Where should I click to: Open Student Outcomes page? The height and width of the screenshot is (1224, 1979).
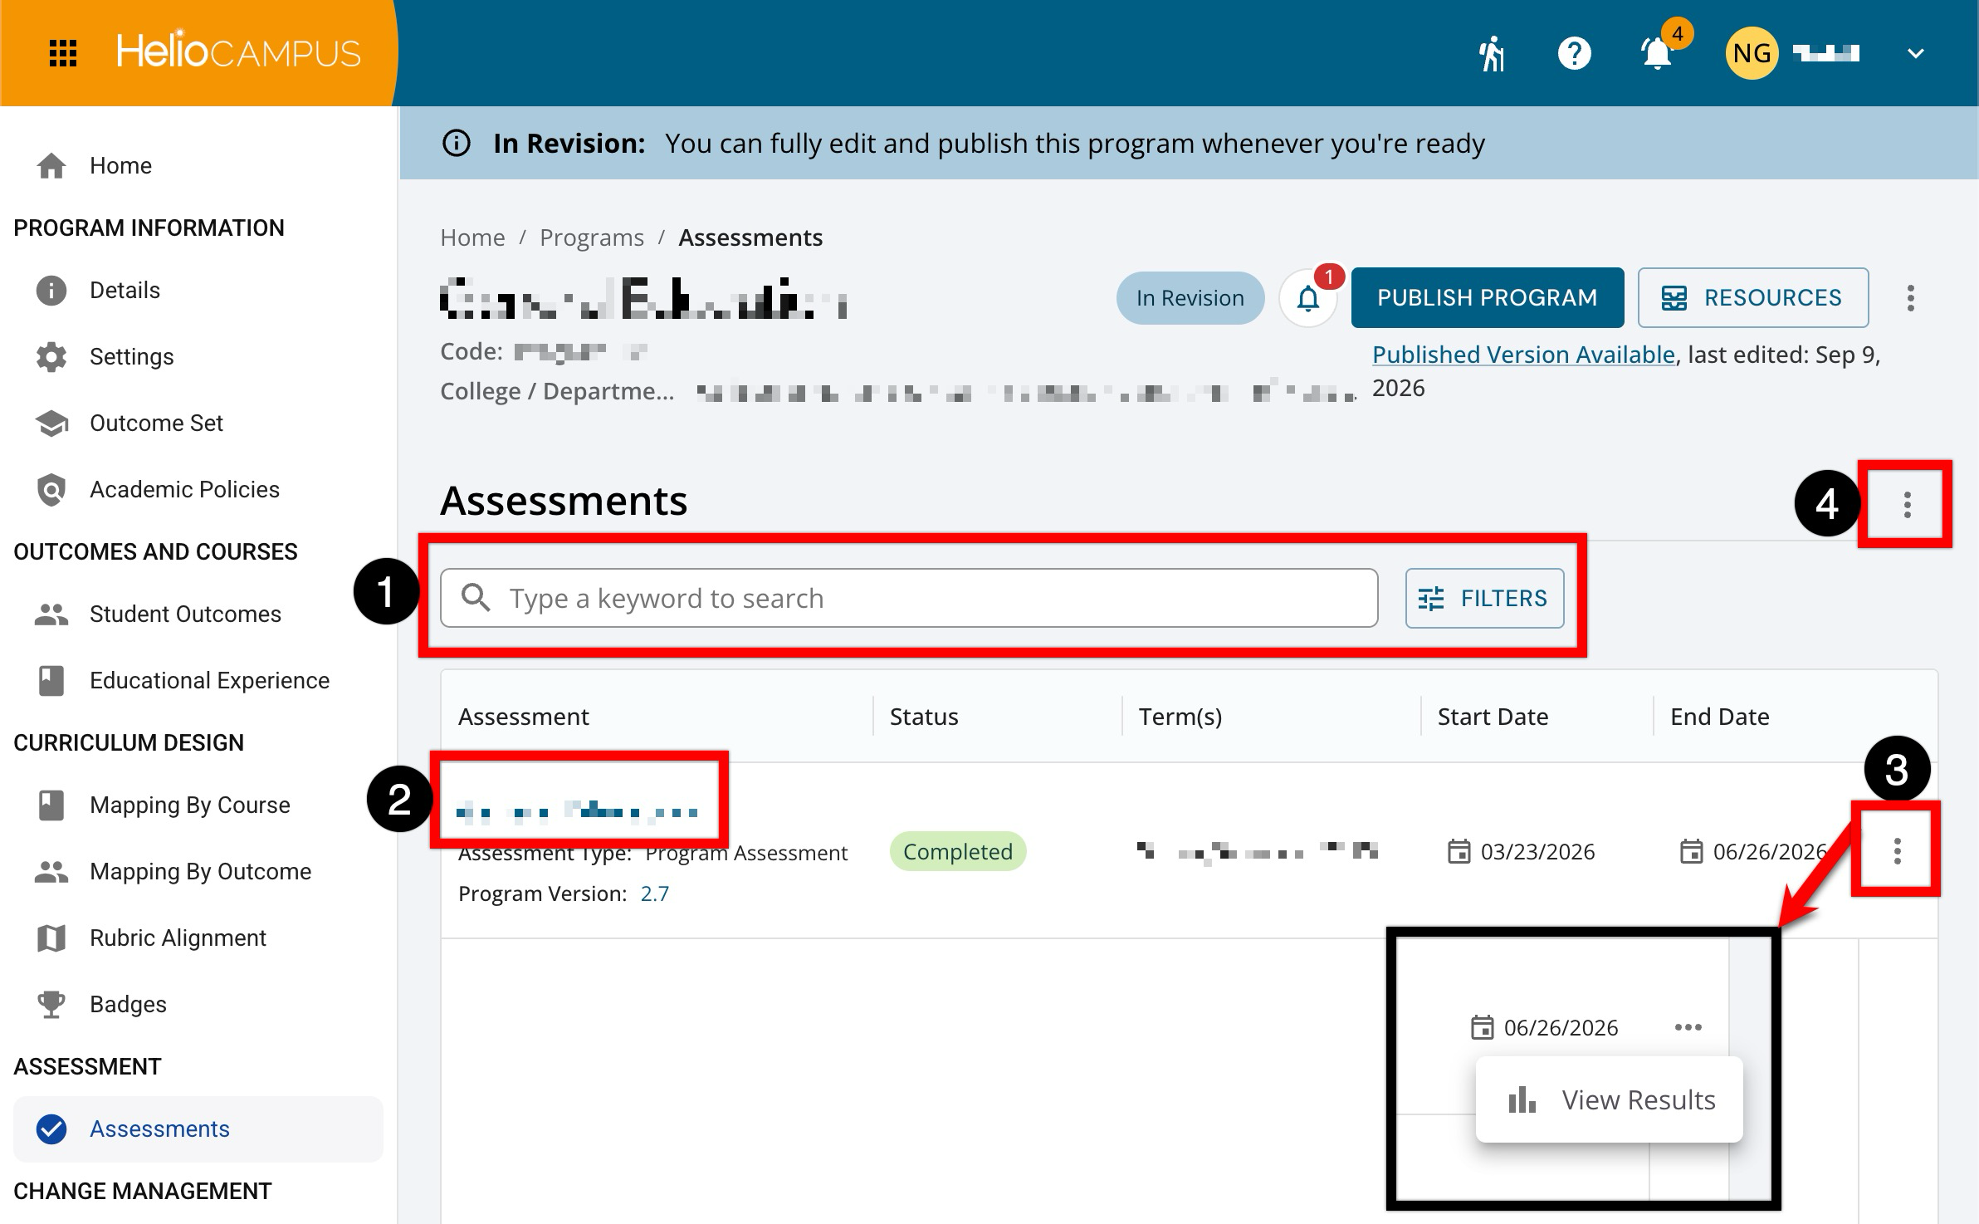185,614
